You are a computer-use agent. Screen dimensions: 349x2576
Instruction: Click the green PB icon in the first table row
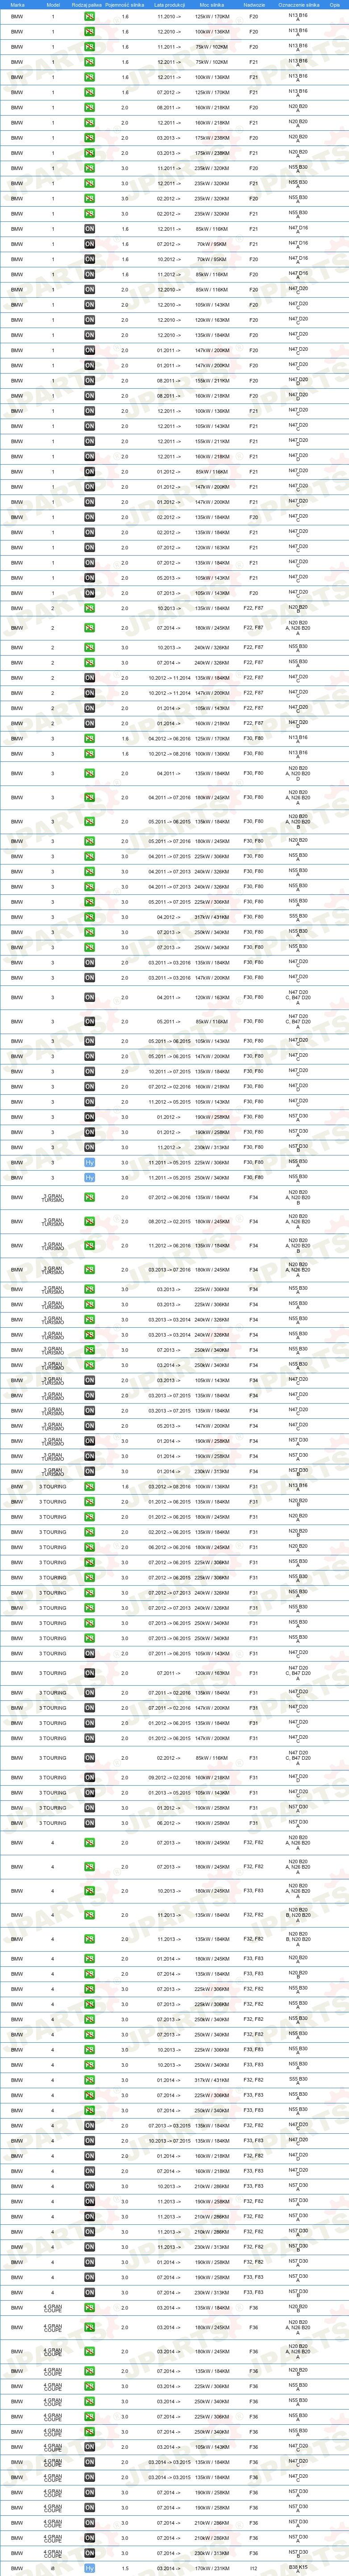(89, 17)
